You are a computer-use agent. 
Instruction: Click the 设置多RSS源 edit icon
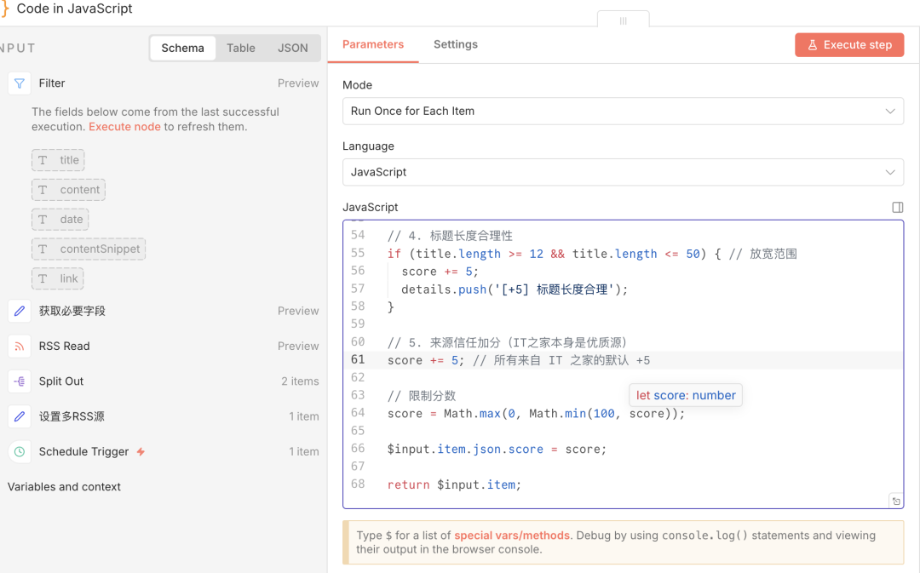click(x=20, y=416)
